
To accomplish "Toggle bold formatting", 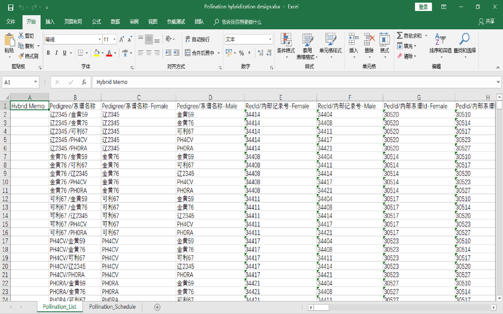I will pos(48,53).
